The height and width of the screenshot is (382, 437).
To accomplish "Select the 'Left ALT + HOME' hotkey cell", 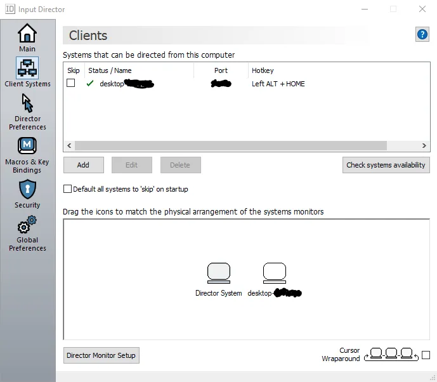I will tap(278, 84).
